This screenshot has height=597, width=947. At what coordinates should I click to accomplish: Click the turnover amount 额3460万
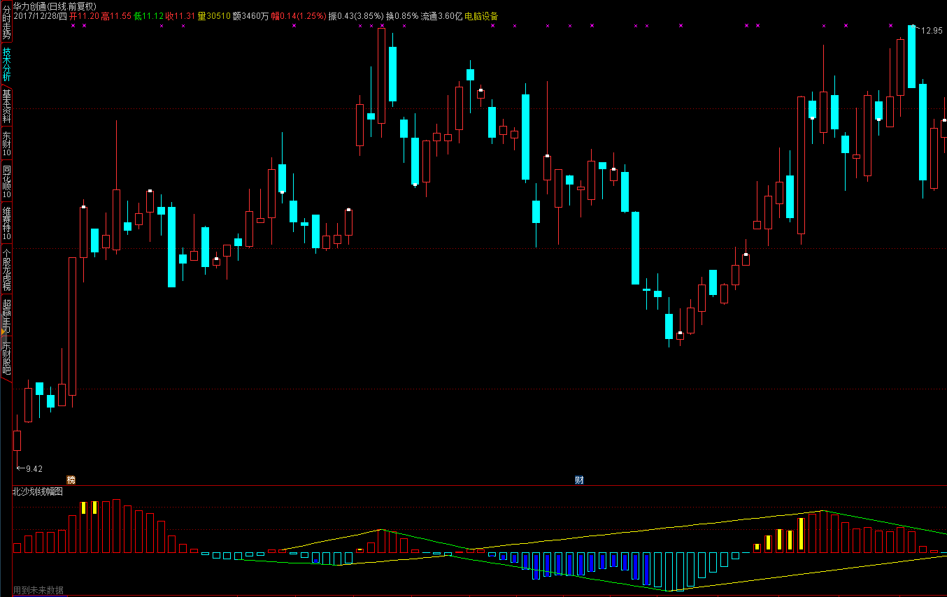point(250,15)
